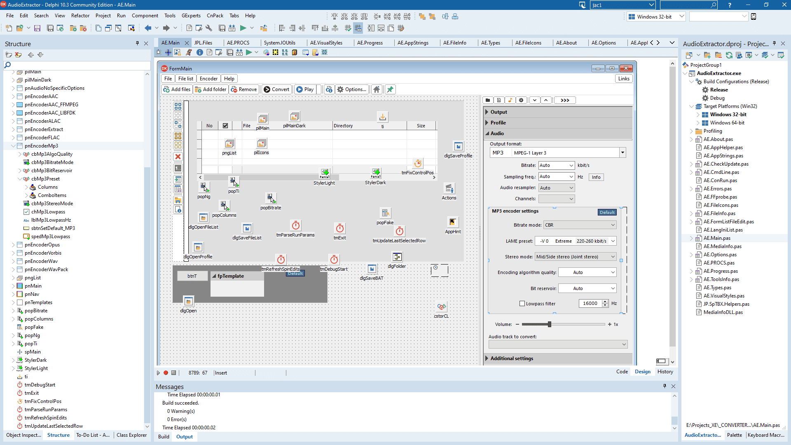The height and width of the screenshot is (445, 791).
Task: Switch to the AE.Progress tab
Action: tap(370, 43)
